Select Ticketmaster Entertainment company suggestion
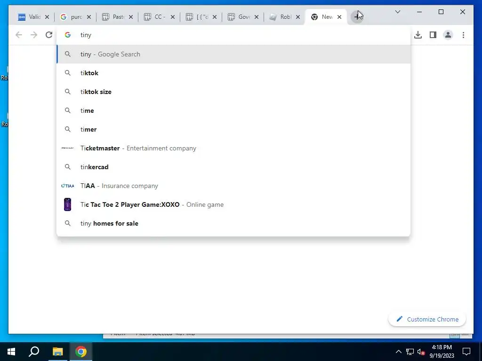Viewport: 482px width, 361px height. (233, 148)
